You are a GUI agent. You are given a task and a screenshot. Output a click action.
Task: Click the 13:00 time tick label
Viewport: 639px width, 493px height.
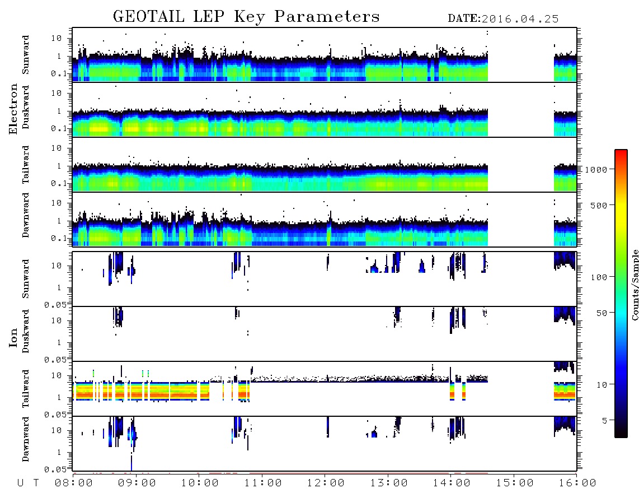(389, 483)
